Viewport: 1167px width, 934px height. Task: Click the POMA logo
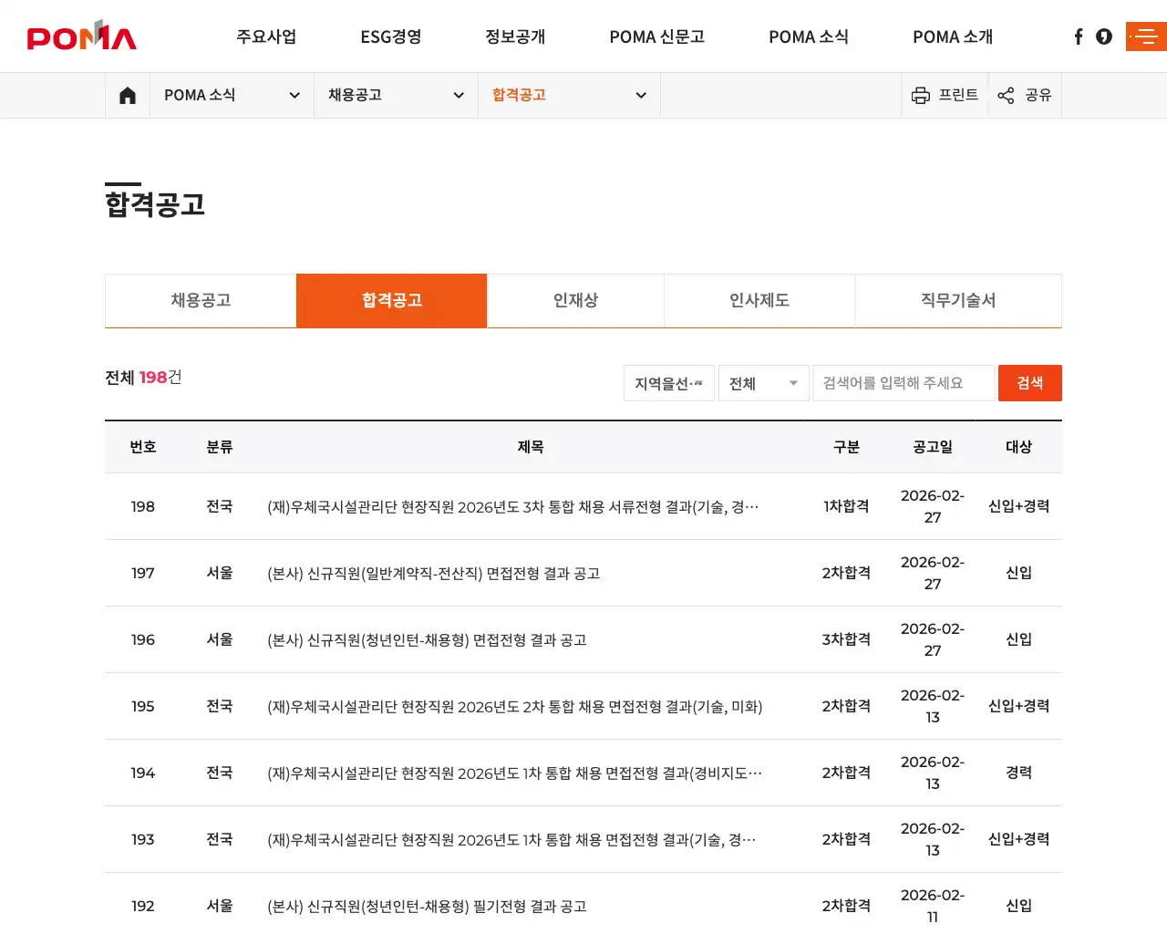(81, 36)
